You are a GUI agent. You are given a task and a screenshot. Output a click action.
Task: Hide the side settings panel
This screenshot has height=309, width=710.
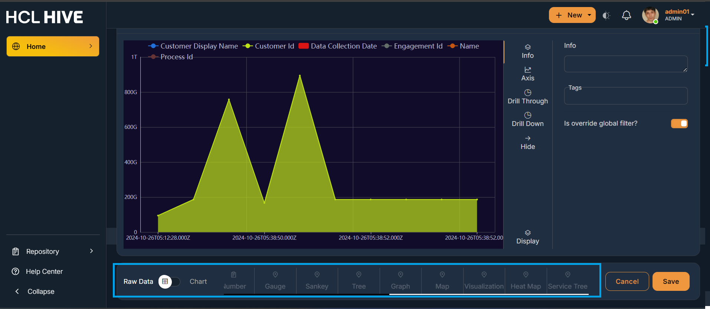[527, 142]
